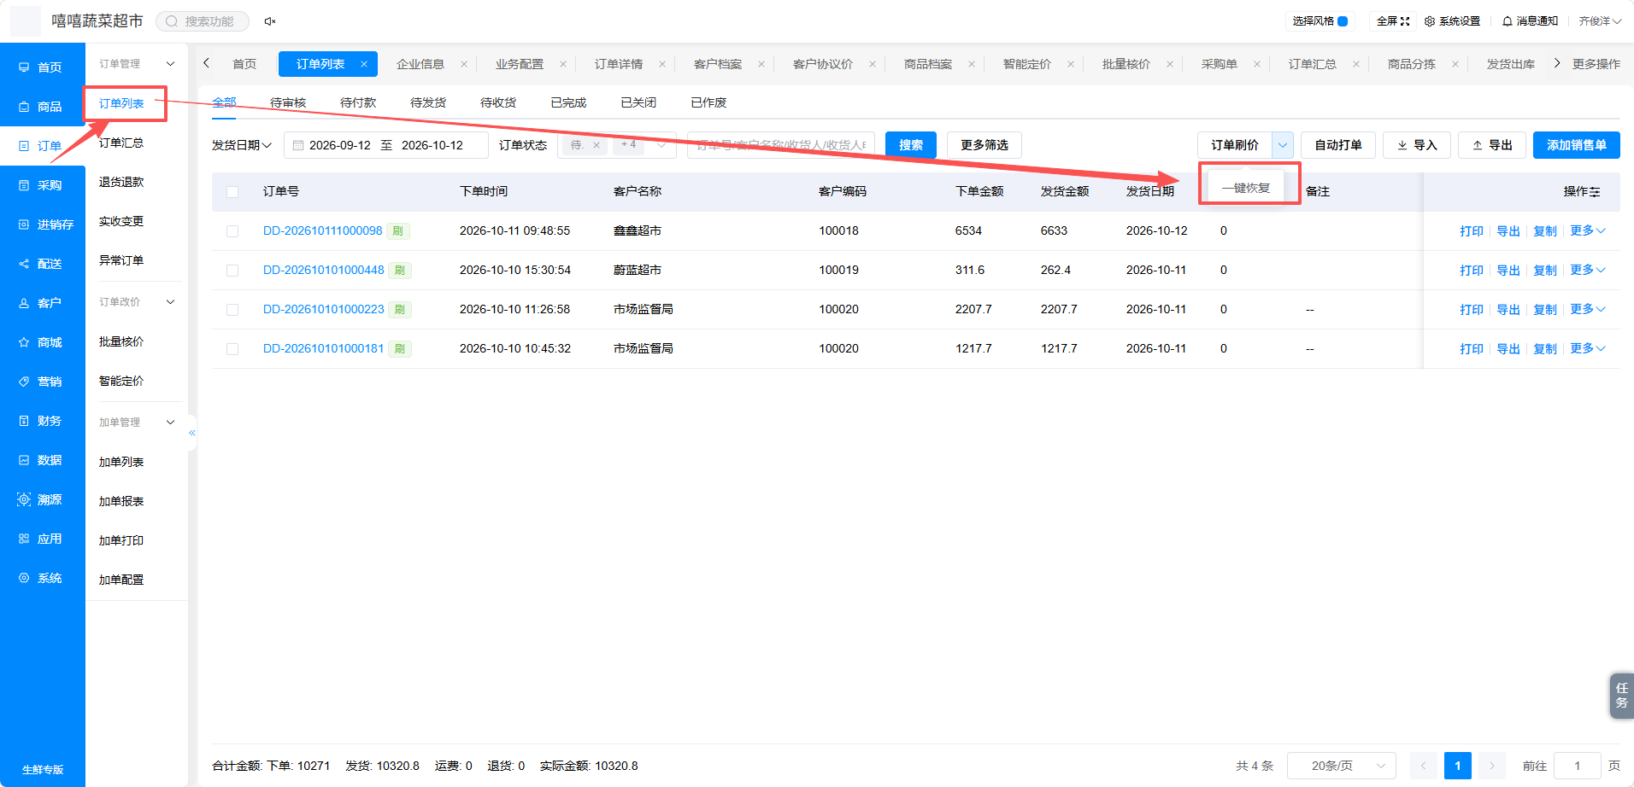The width and height of the screenshot is (1634, 787).
Task: Click the order number search input field
Action: (781, 145)
